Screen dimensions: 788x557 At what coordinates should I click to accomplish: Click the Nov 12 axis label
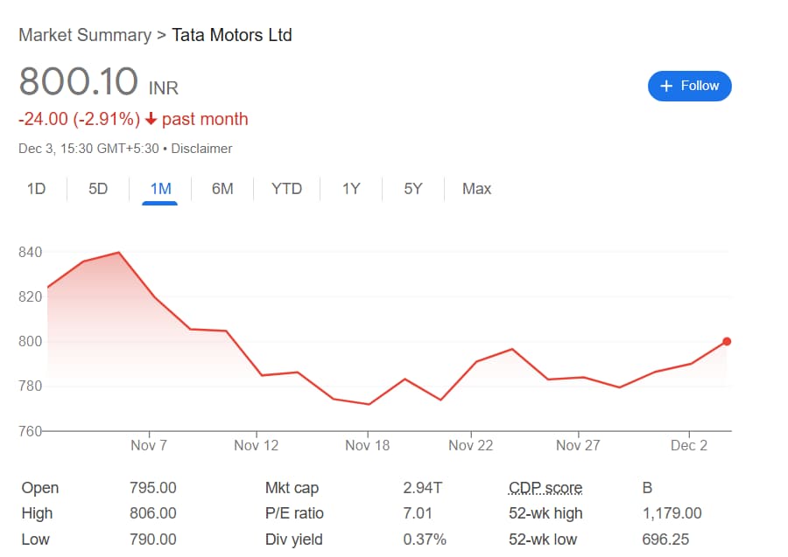(x=257, y=445)
